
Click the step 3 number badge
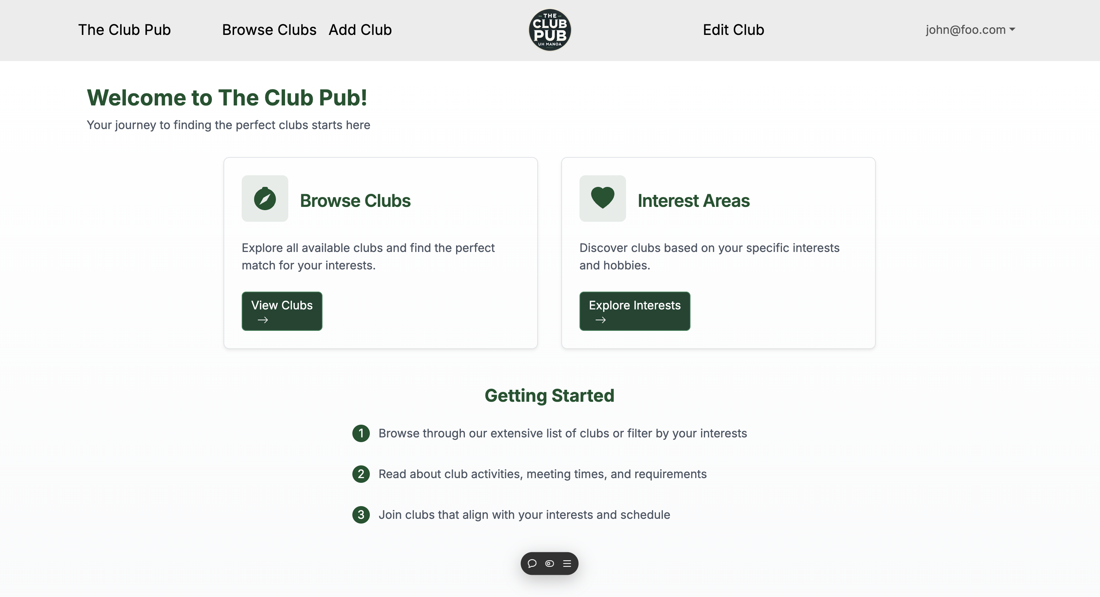(x=361, y=515)
